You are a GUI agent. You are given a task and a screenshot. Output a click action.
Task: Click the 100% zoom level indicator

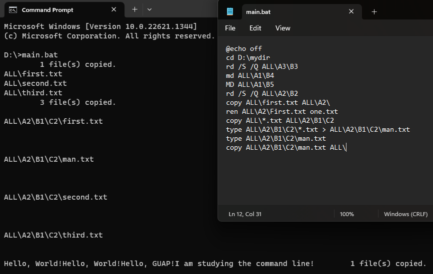346,214
